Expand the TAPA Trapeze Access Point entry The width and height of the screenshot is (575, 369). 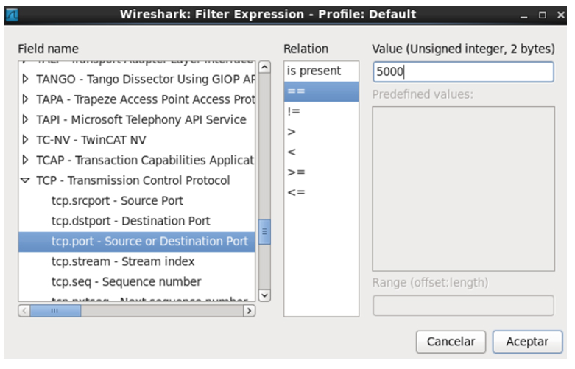[x=25, y=99]
